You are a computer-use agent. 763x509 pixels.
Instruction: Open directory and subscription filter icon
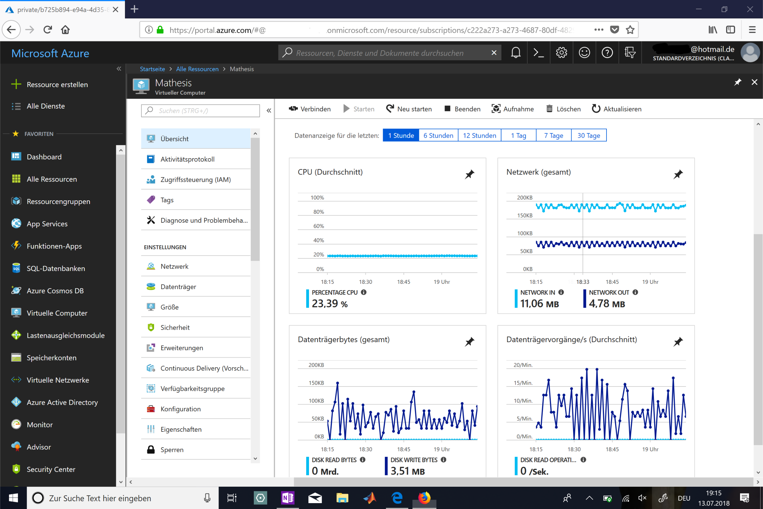point(630,53)
